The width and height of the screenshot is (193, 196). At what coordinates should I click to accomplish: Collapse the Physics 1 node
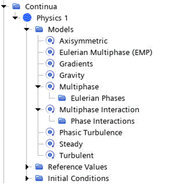point(15,18)
